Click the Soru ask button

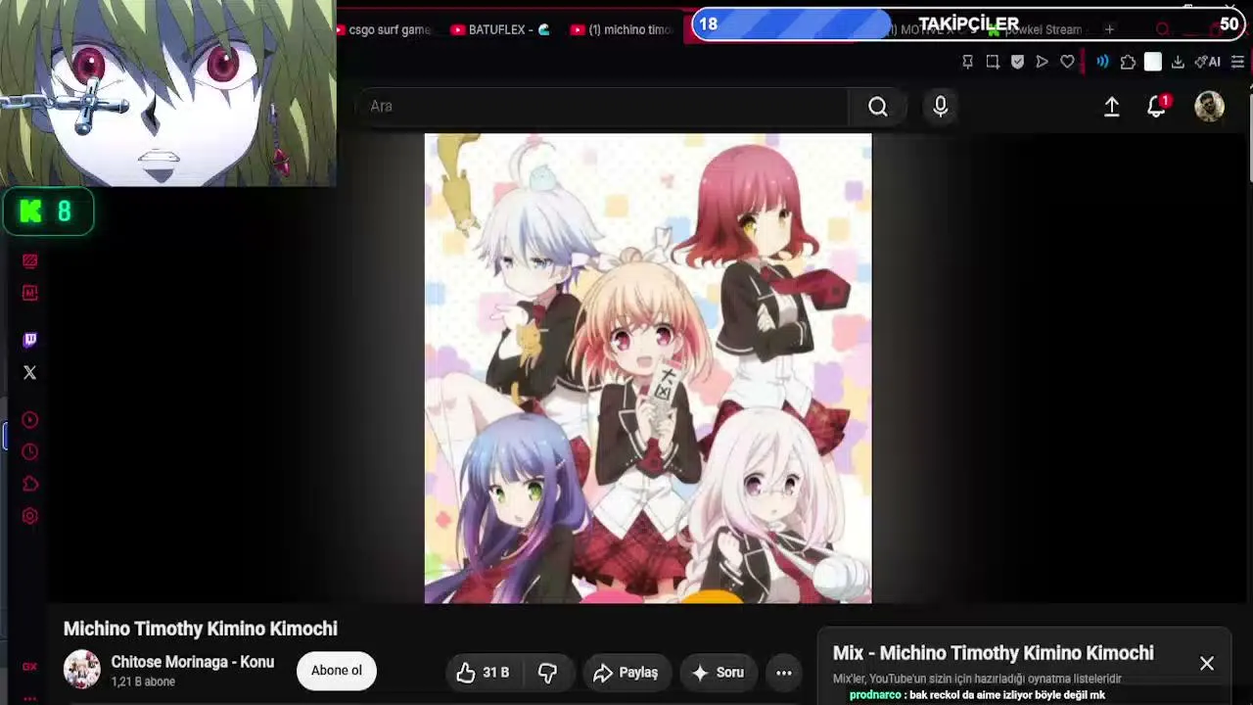point(719,673)
